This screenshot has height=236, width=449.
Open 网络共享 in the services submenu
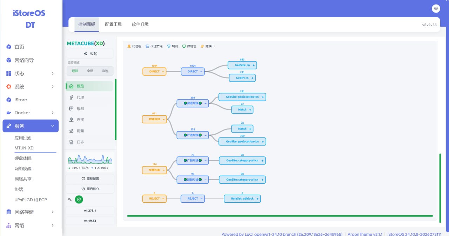pos(23,179)
